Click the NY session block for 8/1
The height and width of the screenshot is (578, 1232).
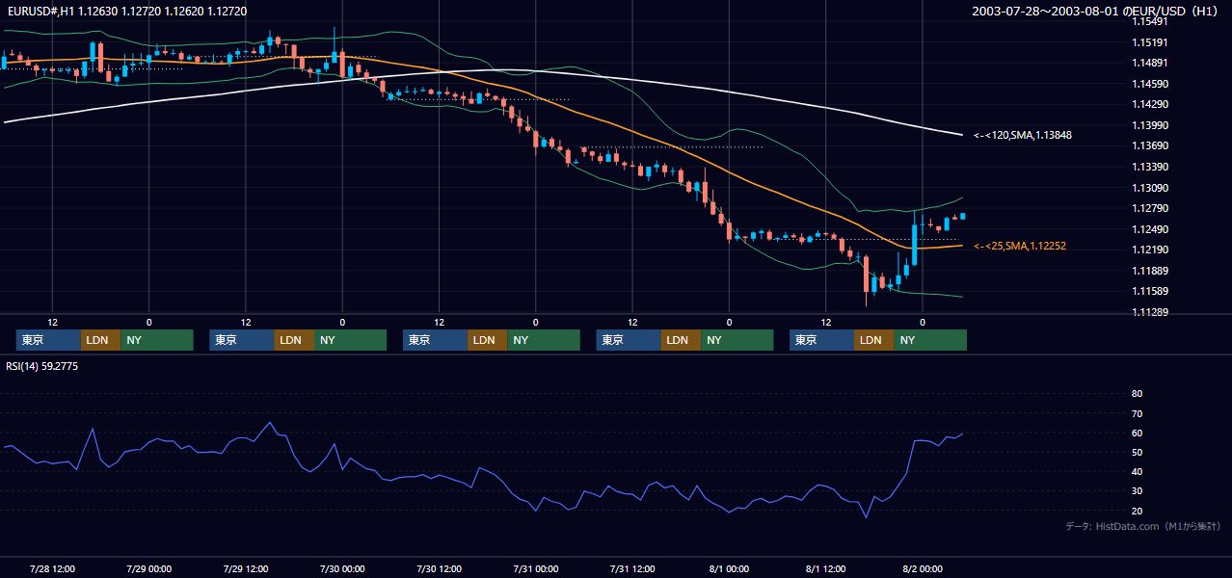click(x=929, y=340)
